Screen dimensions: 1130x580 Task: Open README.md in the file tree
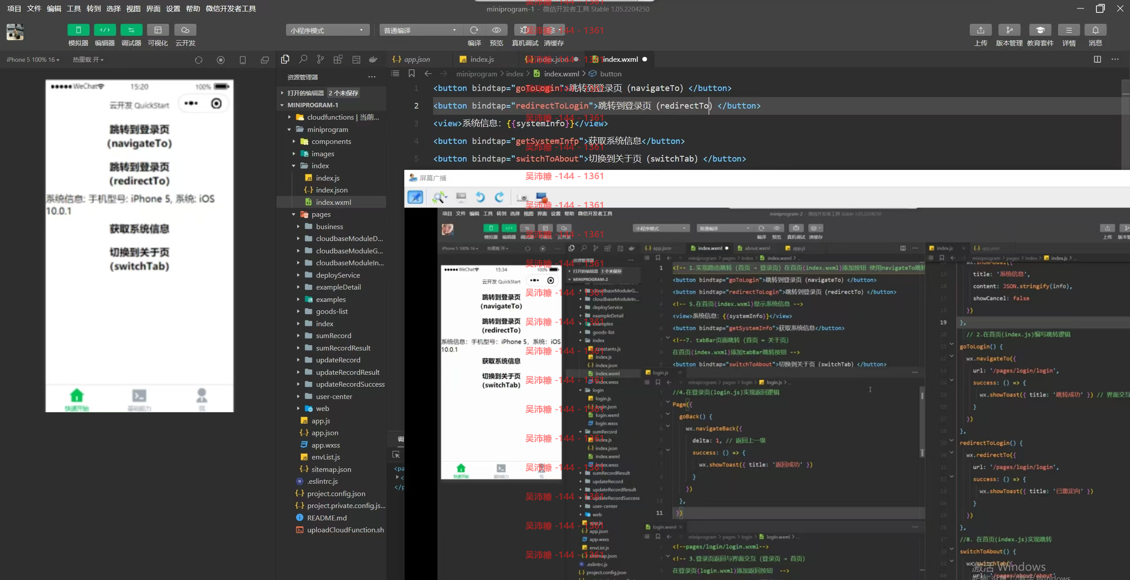pyautogui.click(x=331, y=518)
